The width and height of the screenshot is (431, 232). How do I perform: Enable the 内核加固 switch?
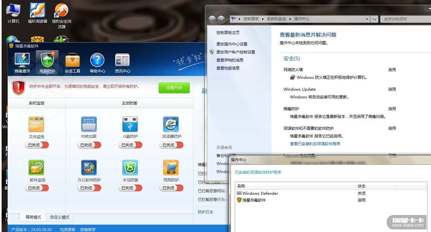click(89, 145)
